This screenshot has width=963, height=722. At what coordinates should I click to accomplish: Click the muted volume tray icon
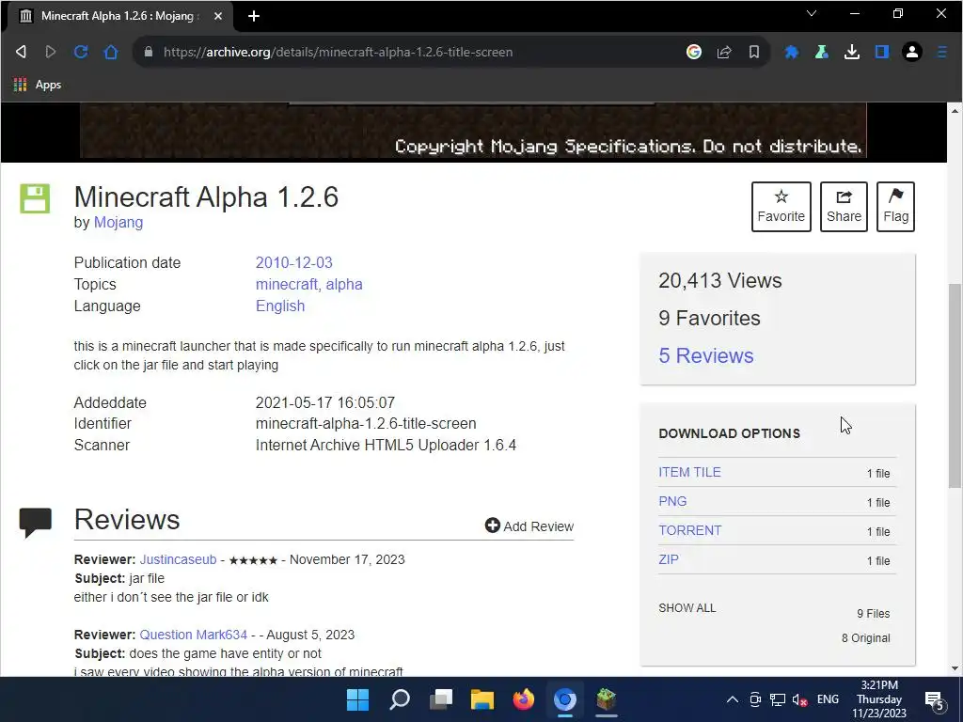pos(799,699)
